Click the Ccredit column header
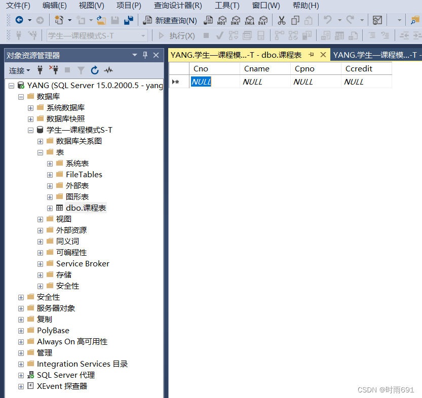Image resolution: width=422 pixels, height=398 pixels. [x=367, y=68]
